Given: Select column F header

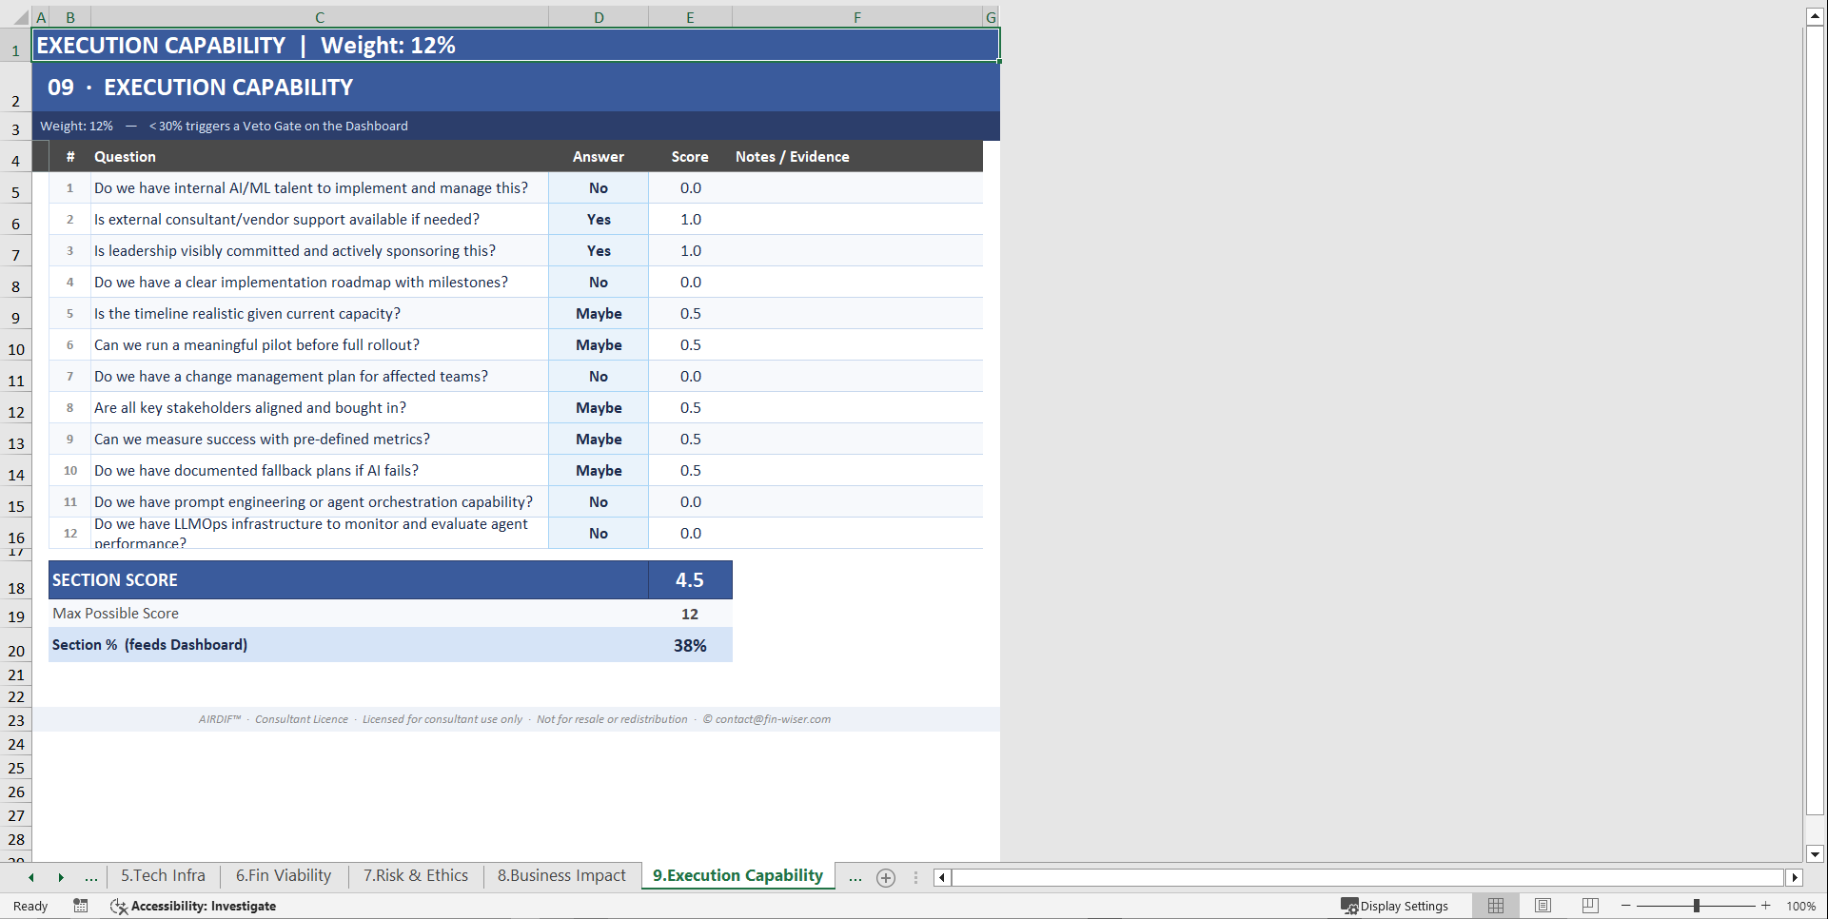Looking at the screenshot, I should tap(857, 17).
